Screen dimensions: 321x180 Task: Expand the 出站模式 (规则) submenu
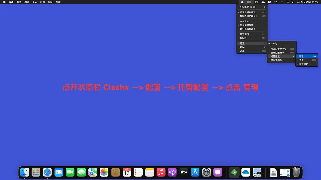(248, 7)
